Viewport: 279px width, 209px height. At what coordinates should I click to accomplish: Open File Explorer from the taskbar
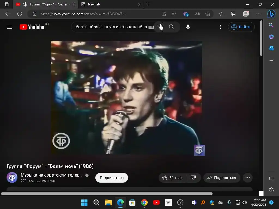108,202
